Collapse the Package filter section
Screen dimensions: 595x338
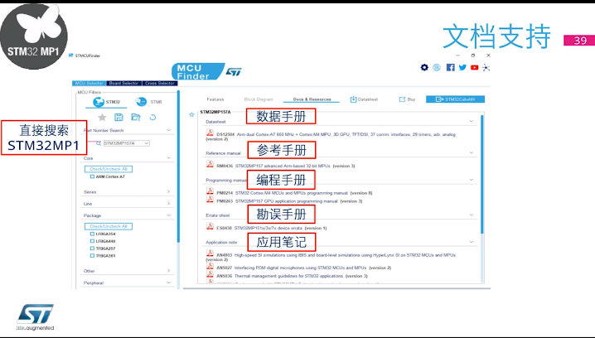tap(168, 215)
